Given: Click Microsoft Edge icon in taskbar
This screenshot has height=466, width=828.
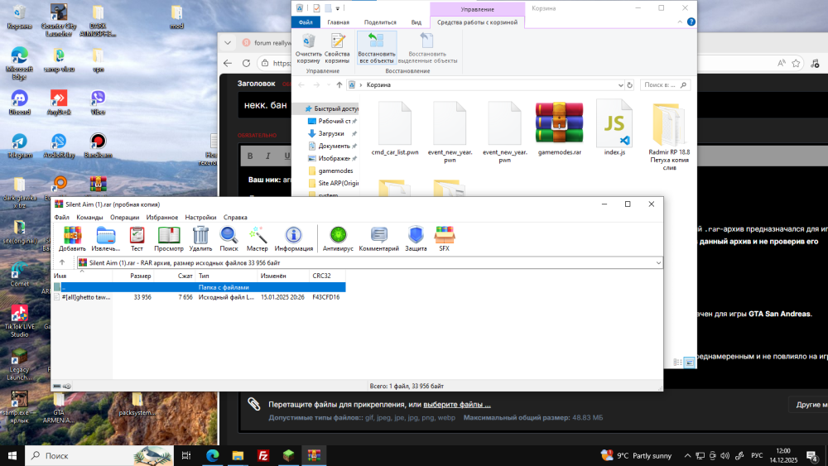Looking at the screenshot, I should 212,455.
